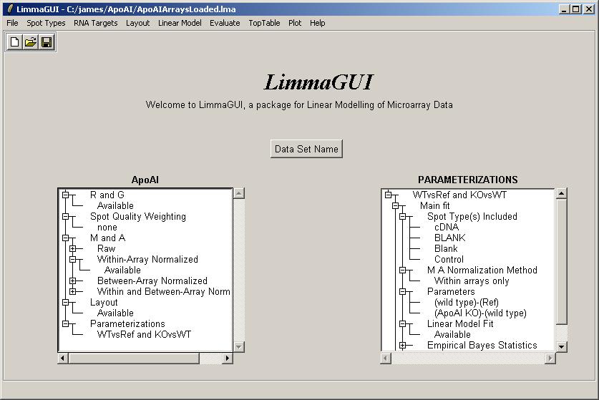Click the New file toolbar icon
This screenshot has height=400, width=599.
15,42
